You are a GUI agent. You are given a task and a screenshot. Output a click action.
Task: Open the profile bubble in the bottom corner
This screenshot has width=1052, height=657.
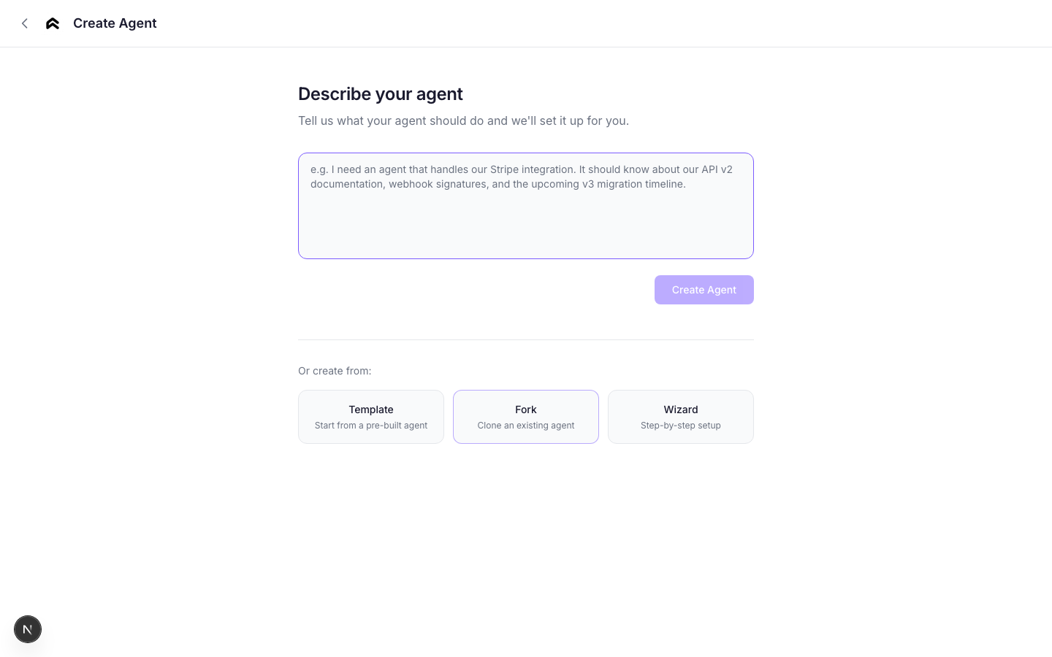28,629
